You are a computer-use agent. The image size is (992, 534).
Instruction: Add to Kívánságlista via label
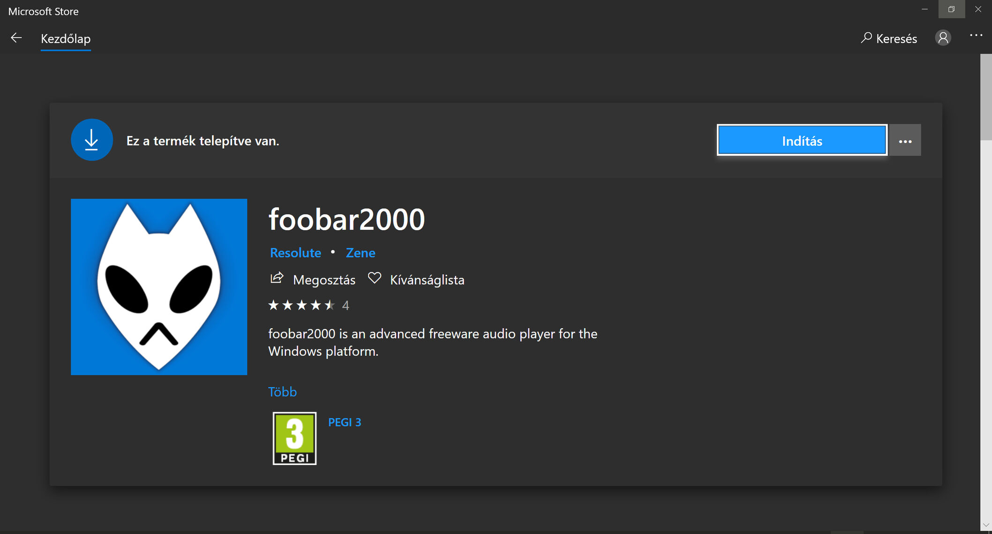tap(427, 280)
